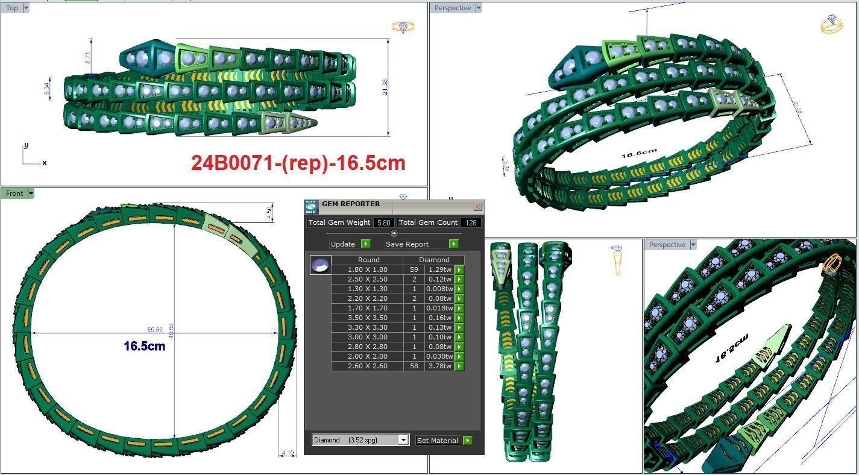
Task: Click the green arrow on the 3.00 X 3.00 row
Action: pyautogui.click(x=459, y=337)
